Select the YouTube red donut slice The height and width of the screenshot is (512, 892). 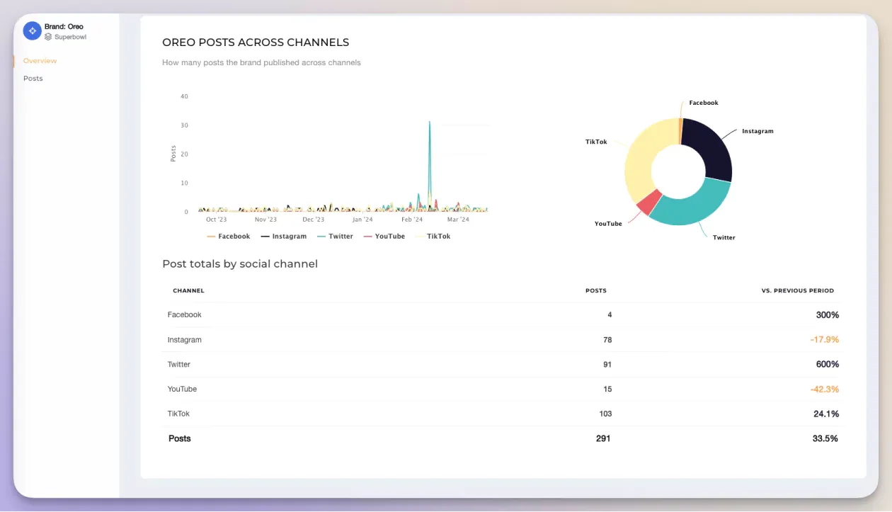pos(649,203)
